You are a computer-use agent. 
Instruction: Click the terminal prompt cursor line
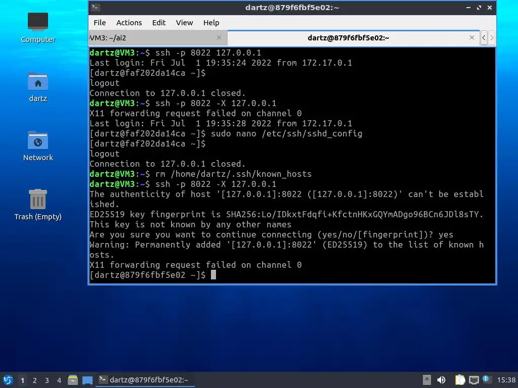(x=153, y=274)
